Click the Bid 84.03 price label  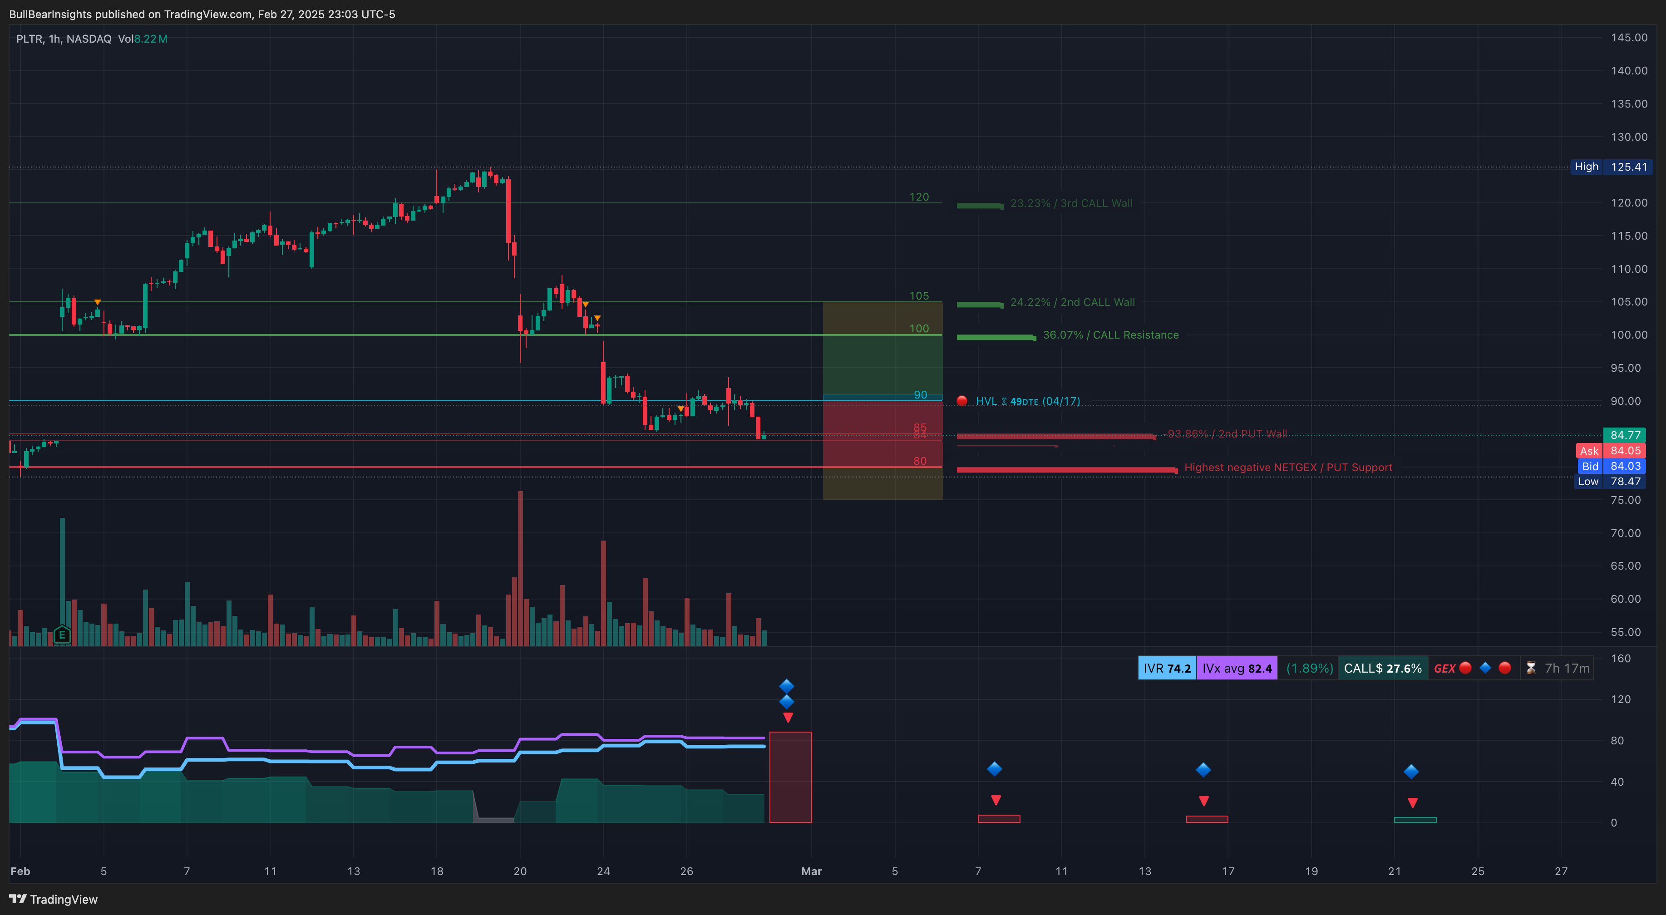tap(1611, 466)
